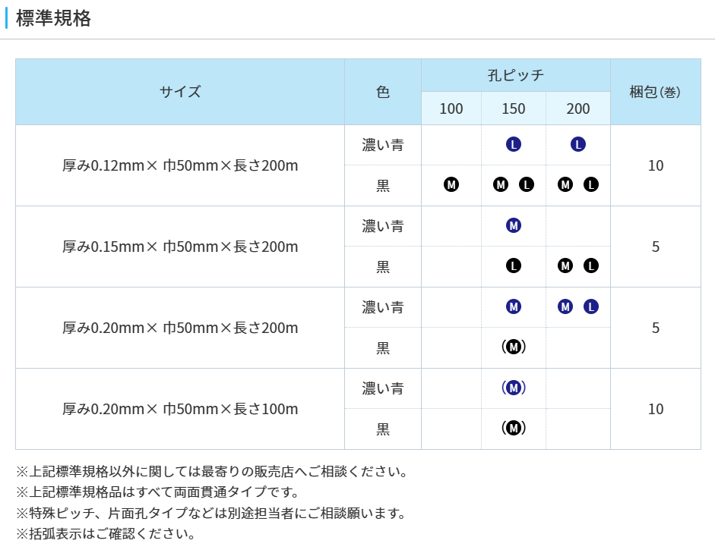Click black M icon in 0.15mm pitch 200 cell
This screenshot has height=553, width=715.
565,266
